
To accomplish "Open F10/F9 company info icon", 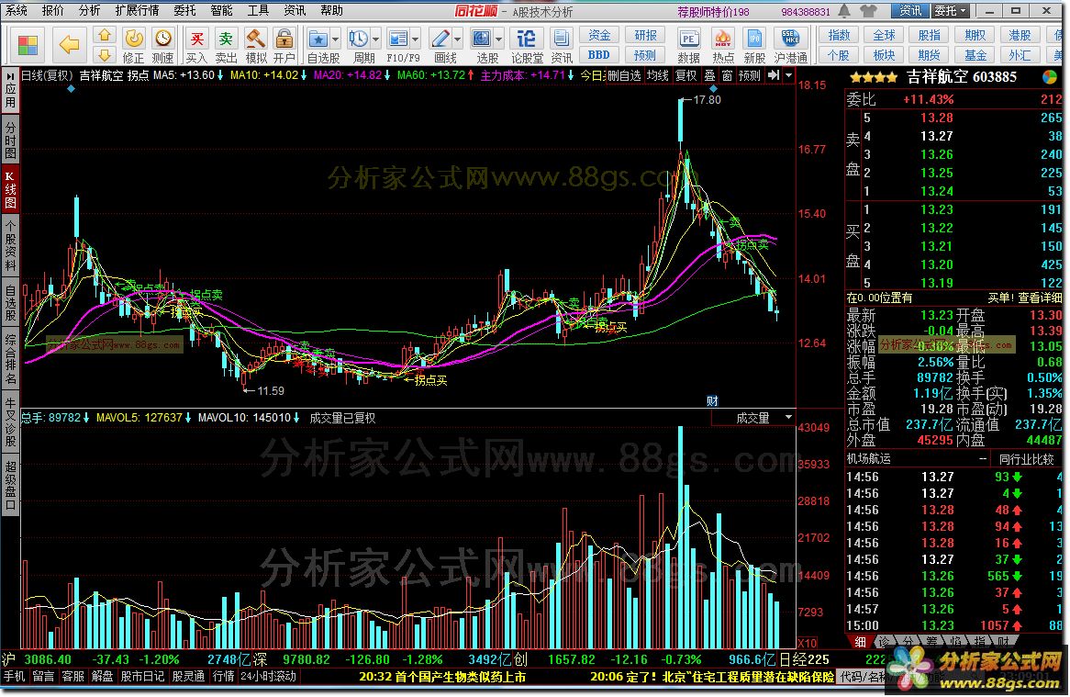I will click(x=398, y=39).
